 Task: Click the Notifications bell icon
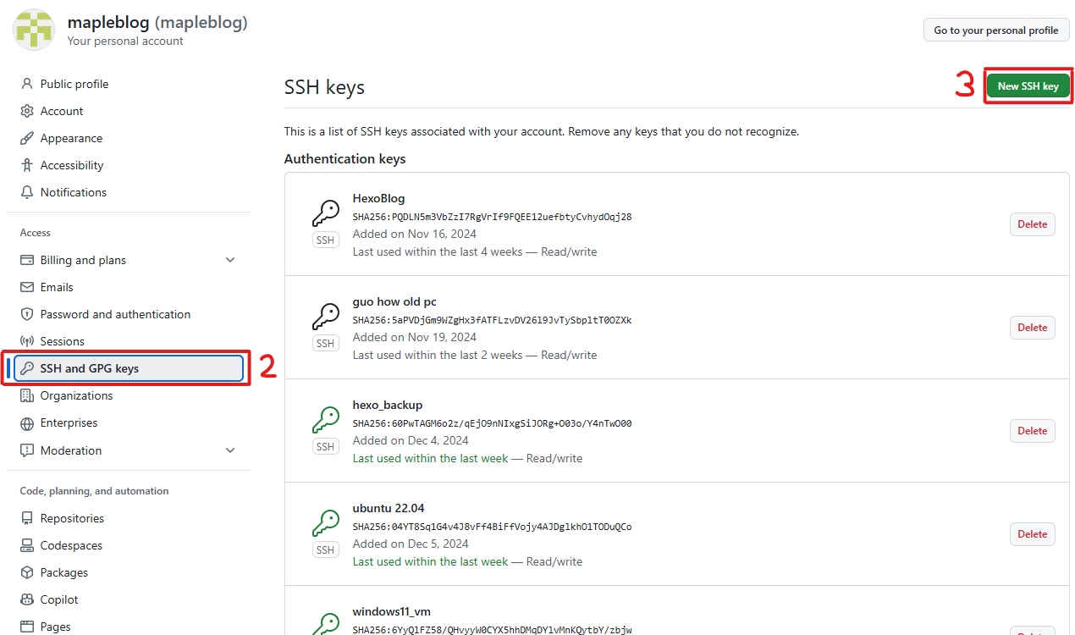[x=27, y=192]
